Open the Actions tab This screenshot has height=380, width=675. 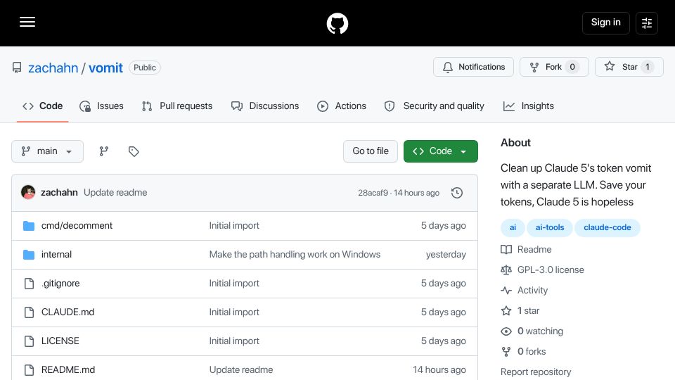(x=342, y=106)
